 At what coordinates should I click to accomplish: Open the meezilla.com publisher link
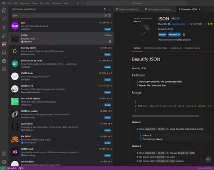point(177,24)
